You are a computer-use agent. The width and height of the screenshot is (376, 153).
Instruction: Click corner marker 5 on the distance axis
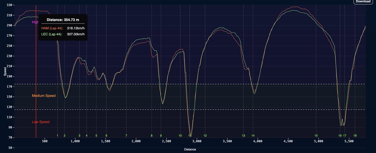coord(96,136)
